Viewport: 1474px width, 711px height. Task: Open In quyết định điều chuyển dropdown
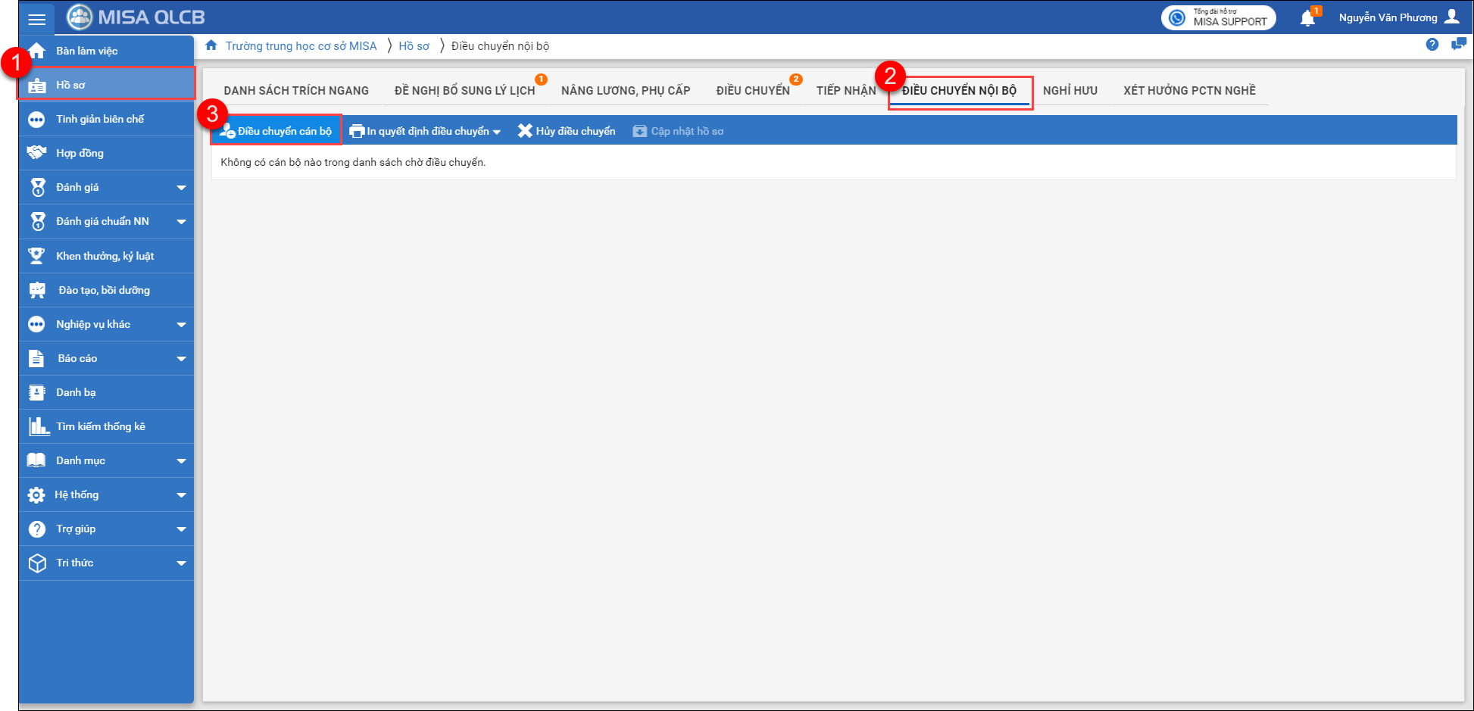click(426, 131)
